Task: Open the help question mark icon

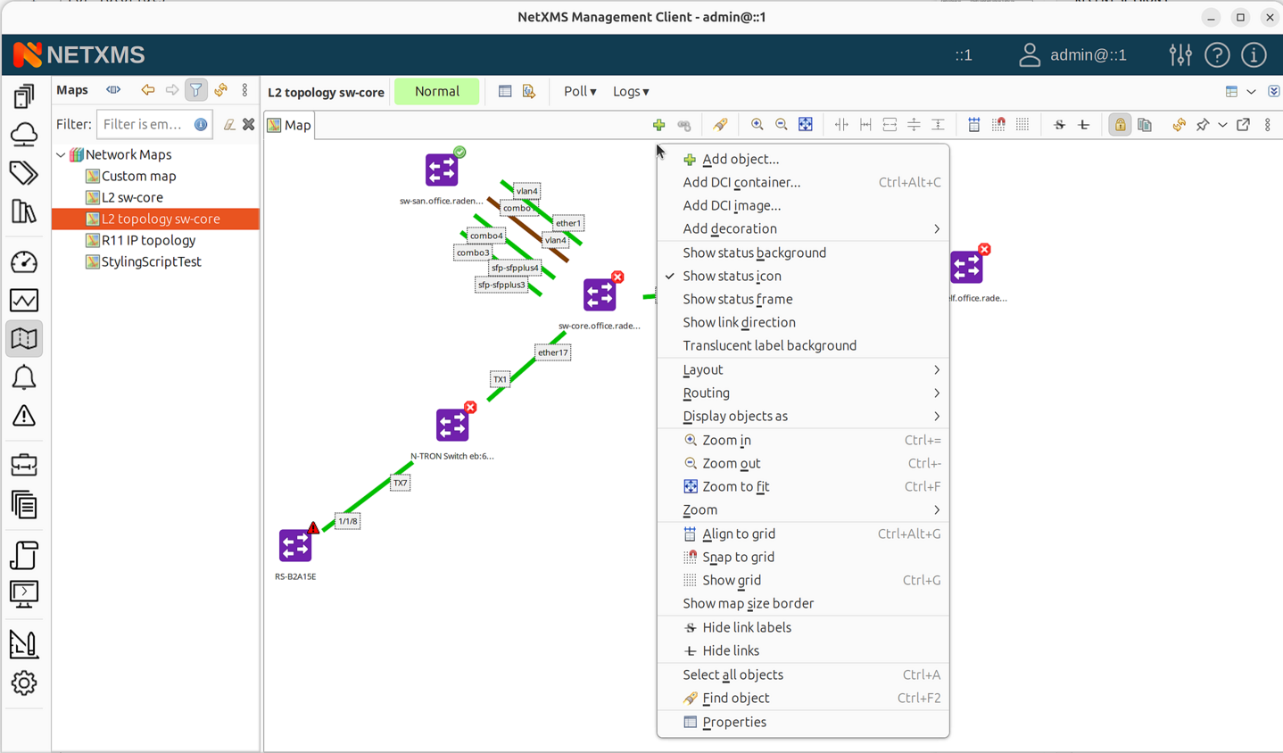Action: pos(1217,55)
